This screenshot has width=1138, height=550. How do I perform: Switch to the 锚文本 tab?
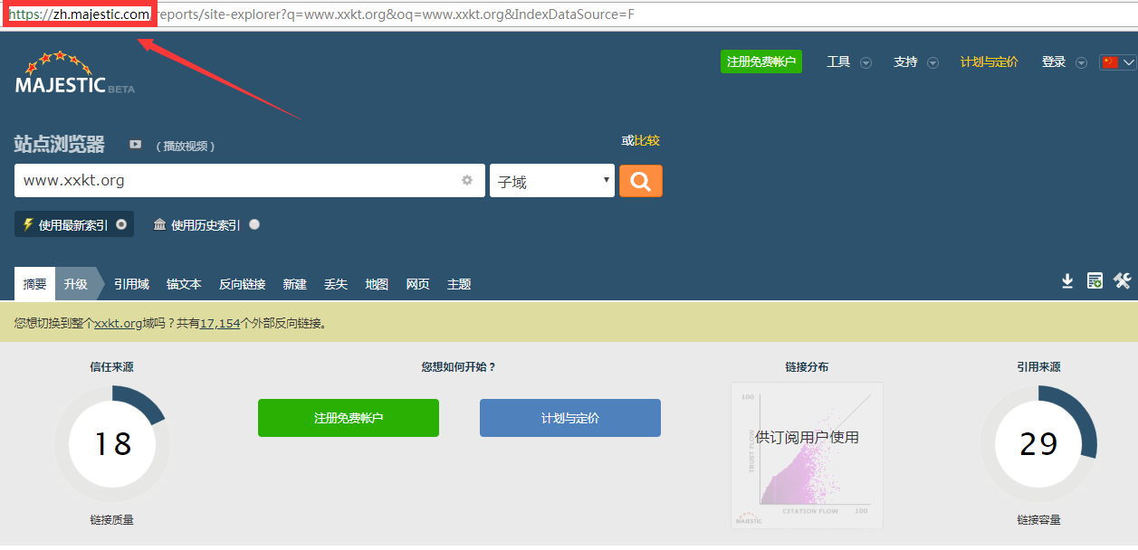click(184, 284)
